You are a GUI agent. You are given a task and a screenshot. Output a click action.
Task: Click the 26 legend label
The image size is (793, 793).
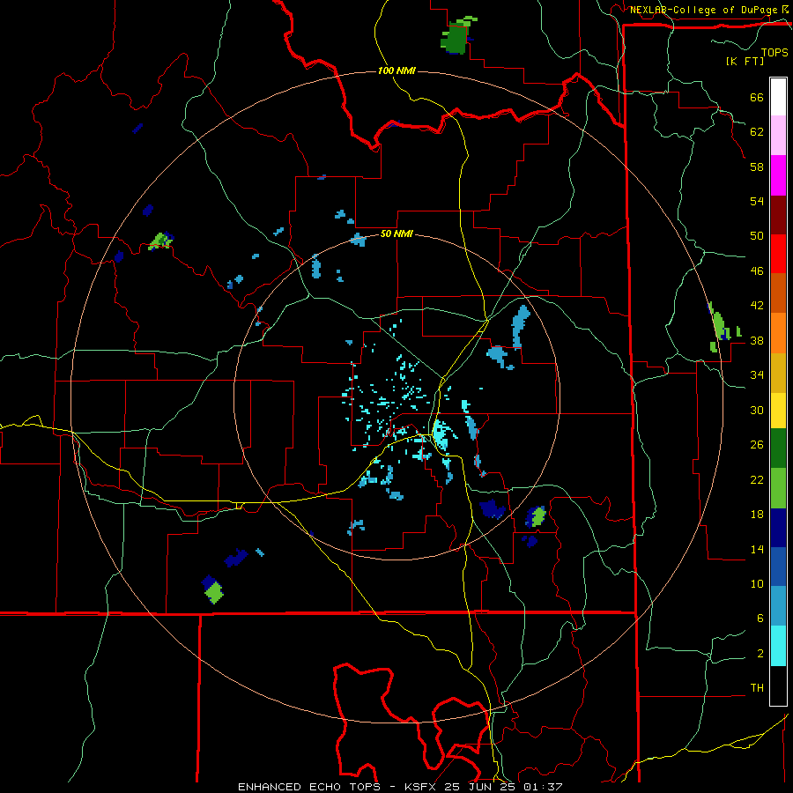(757, 445)
